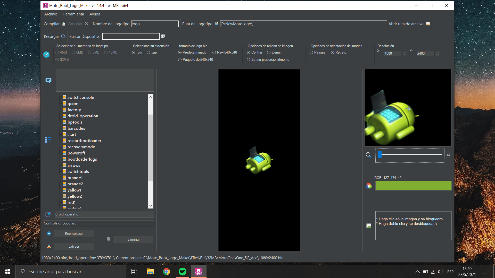Increase X resolution with stepper arrow
The width and height of the screenshot is (495, 278).
404,52
